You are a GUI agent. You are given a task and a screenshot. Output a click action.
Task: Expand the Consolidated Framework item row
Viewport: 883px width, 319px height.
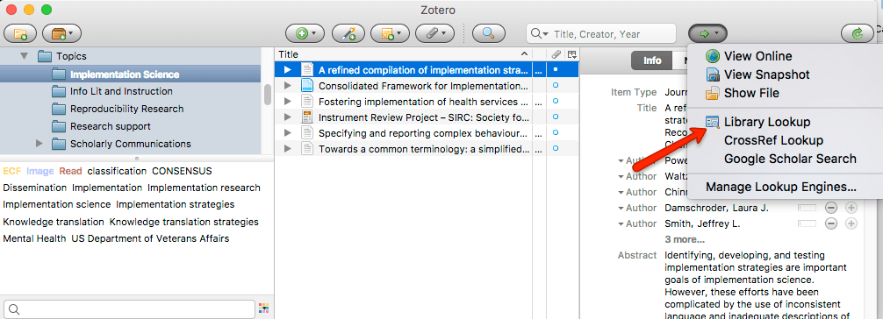tap(288, 86)
